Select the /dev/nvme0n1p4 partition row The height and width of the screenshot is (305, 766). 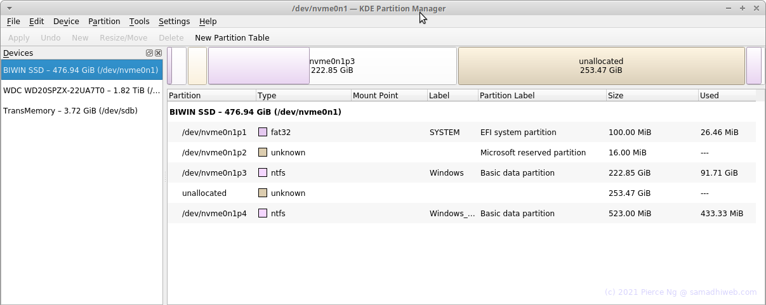tap(461, 214)
